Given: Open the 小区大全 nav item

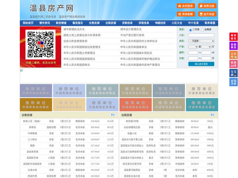Looking at the screenshot, I should click(177, 23).
